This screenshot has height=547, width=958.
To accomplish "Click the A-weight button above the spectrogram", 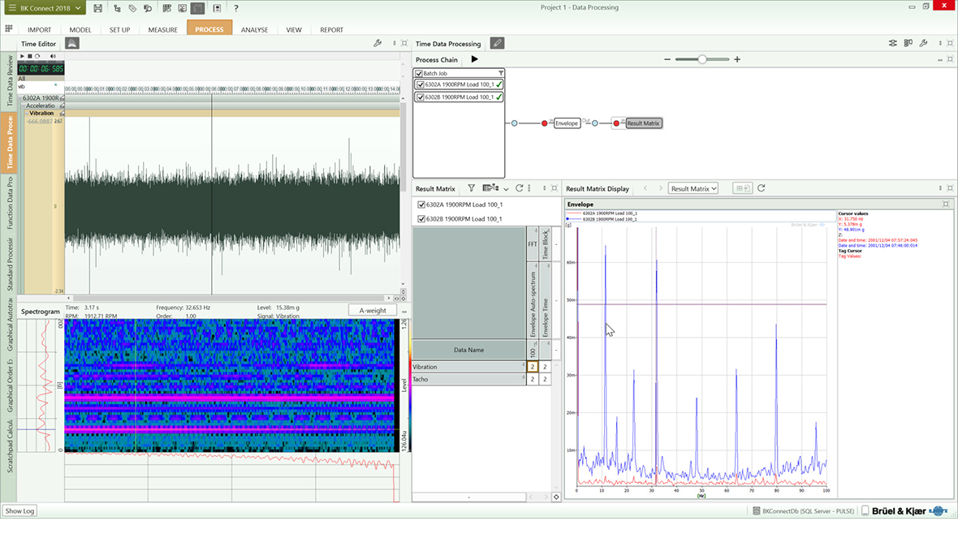I will click(373, 310).
